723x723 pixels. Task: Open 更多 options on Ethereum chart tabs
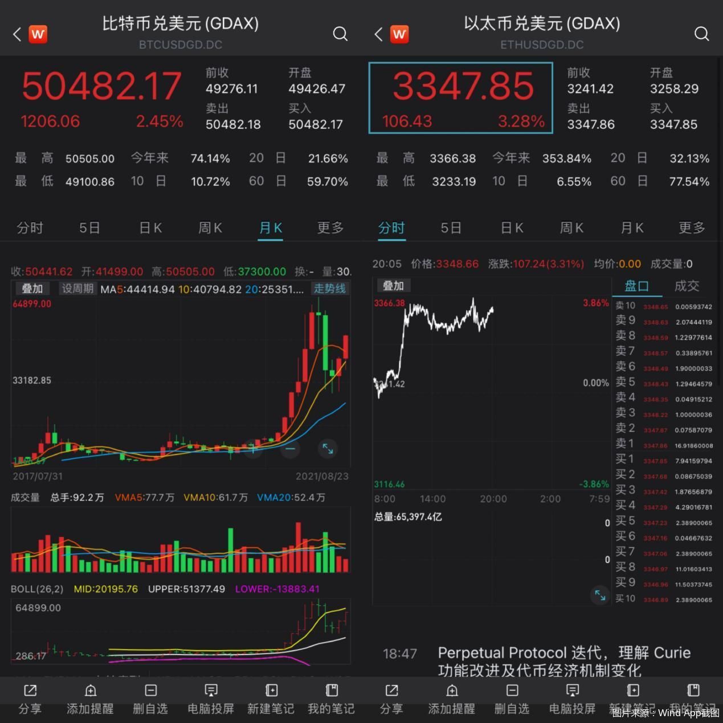[x=691, y=228]
